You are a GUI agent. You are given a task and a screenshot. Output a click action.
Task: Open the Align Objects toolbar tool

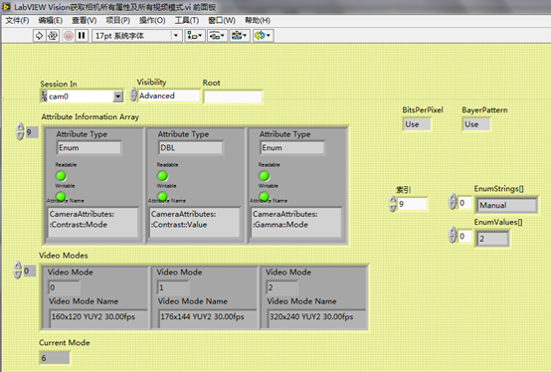coord(194,36)
